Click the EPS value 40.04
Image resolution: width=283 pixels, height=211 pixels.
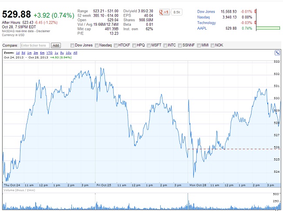pyautogui.click(x=148, y=16)
